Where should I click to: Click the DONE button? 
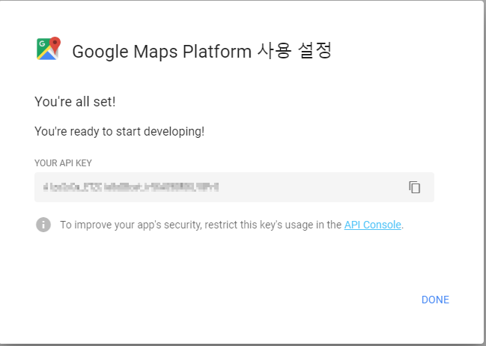point(435,300)
